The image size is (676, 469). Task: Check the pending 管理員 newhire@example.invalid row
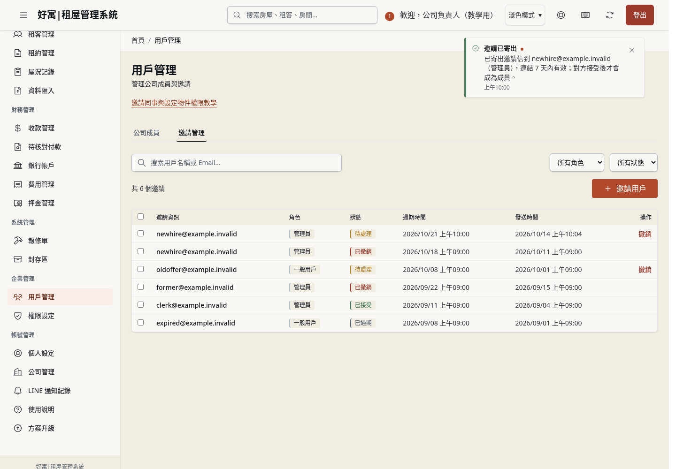point(140,234)
